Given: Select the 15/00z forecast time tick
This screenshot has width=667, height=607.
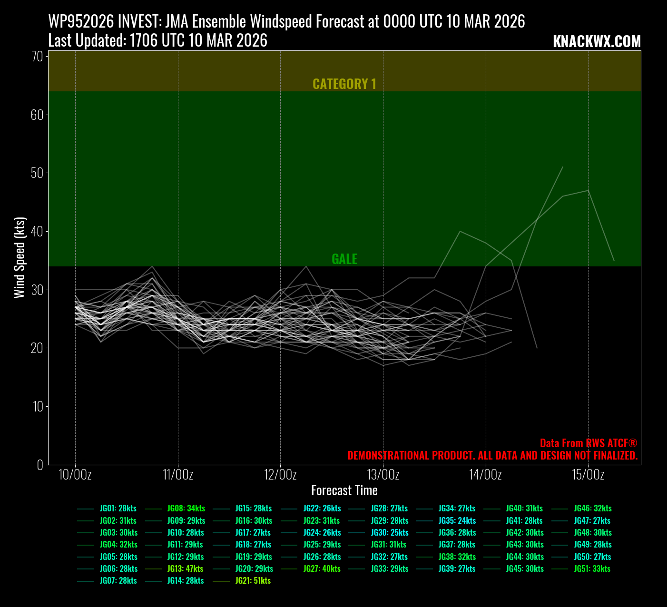Looking at the screenshot, I should pyautogui.click(x=589, y=475).
